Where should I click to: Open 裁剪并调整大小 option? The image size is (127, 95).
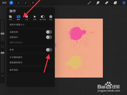tap(31, 25)
